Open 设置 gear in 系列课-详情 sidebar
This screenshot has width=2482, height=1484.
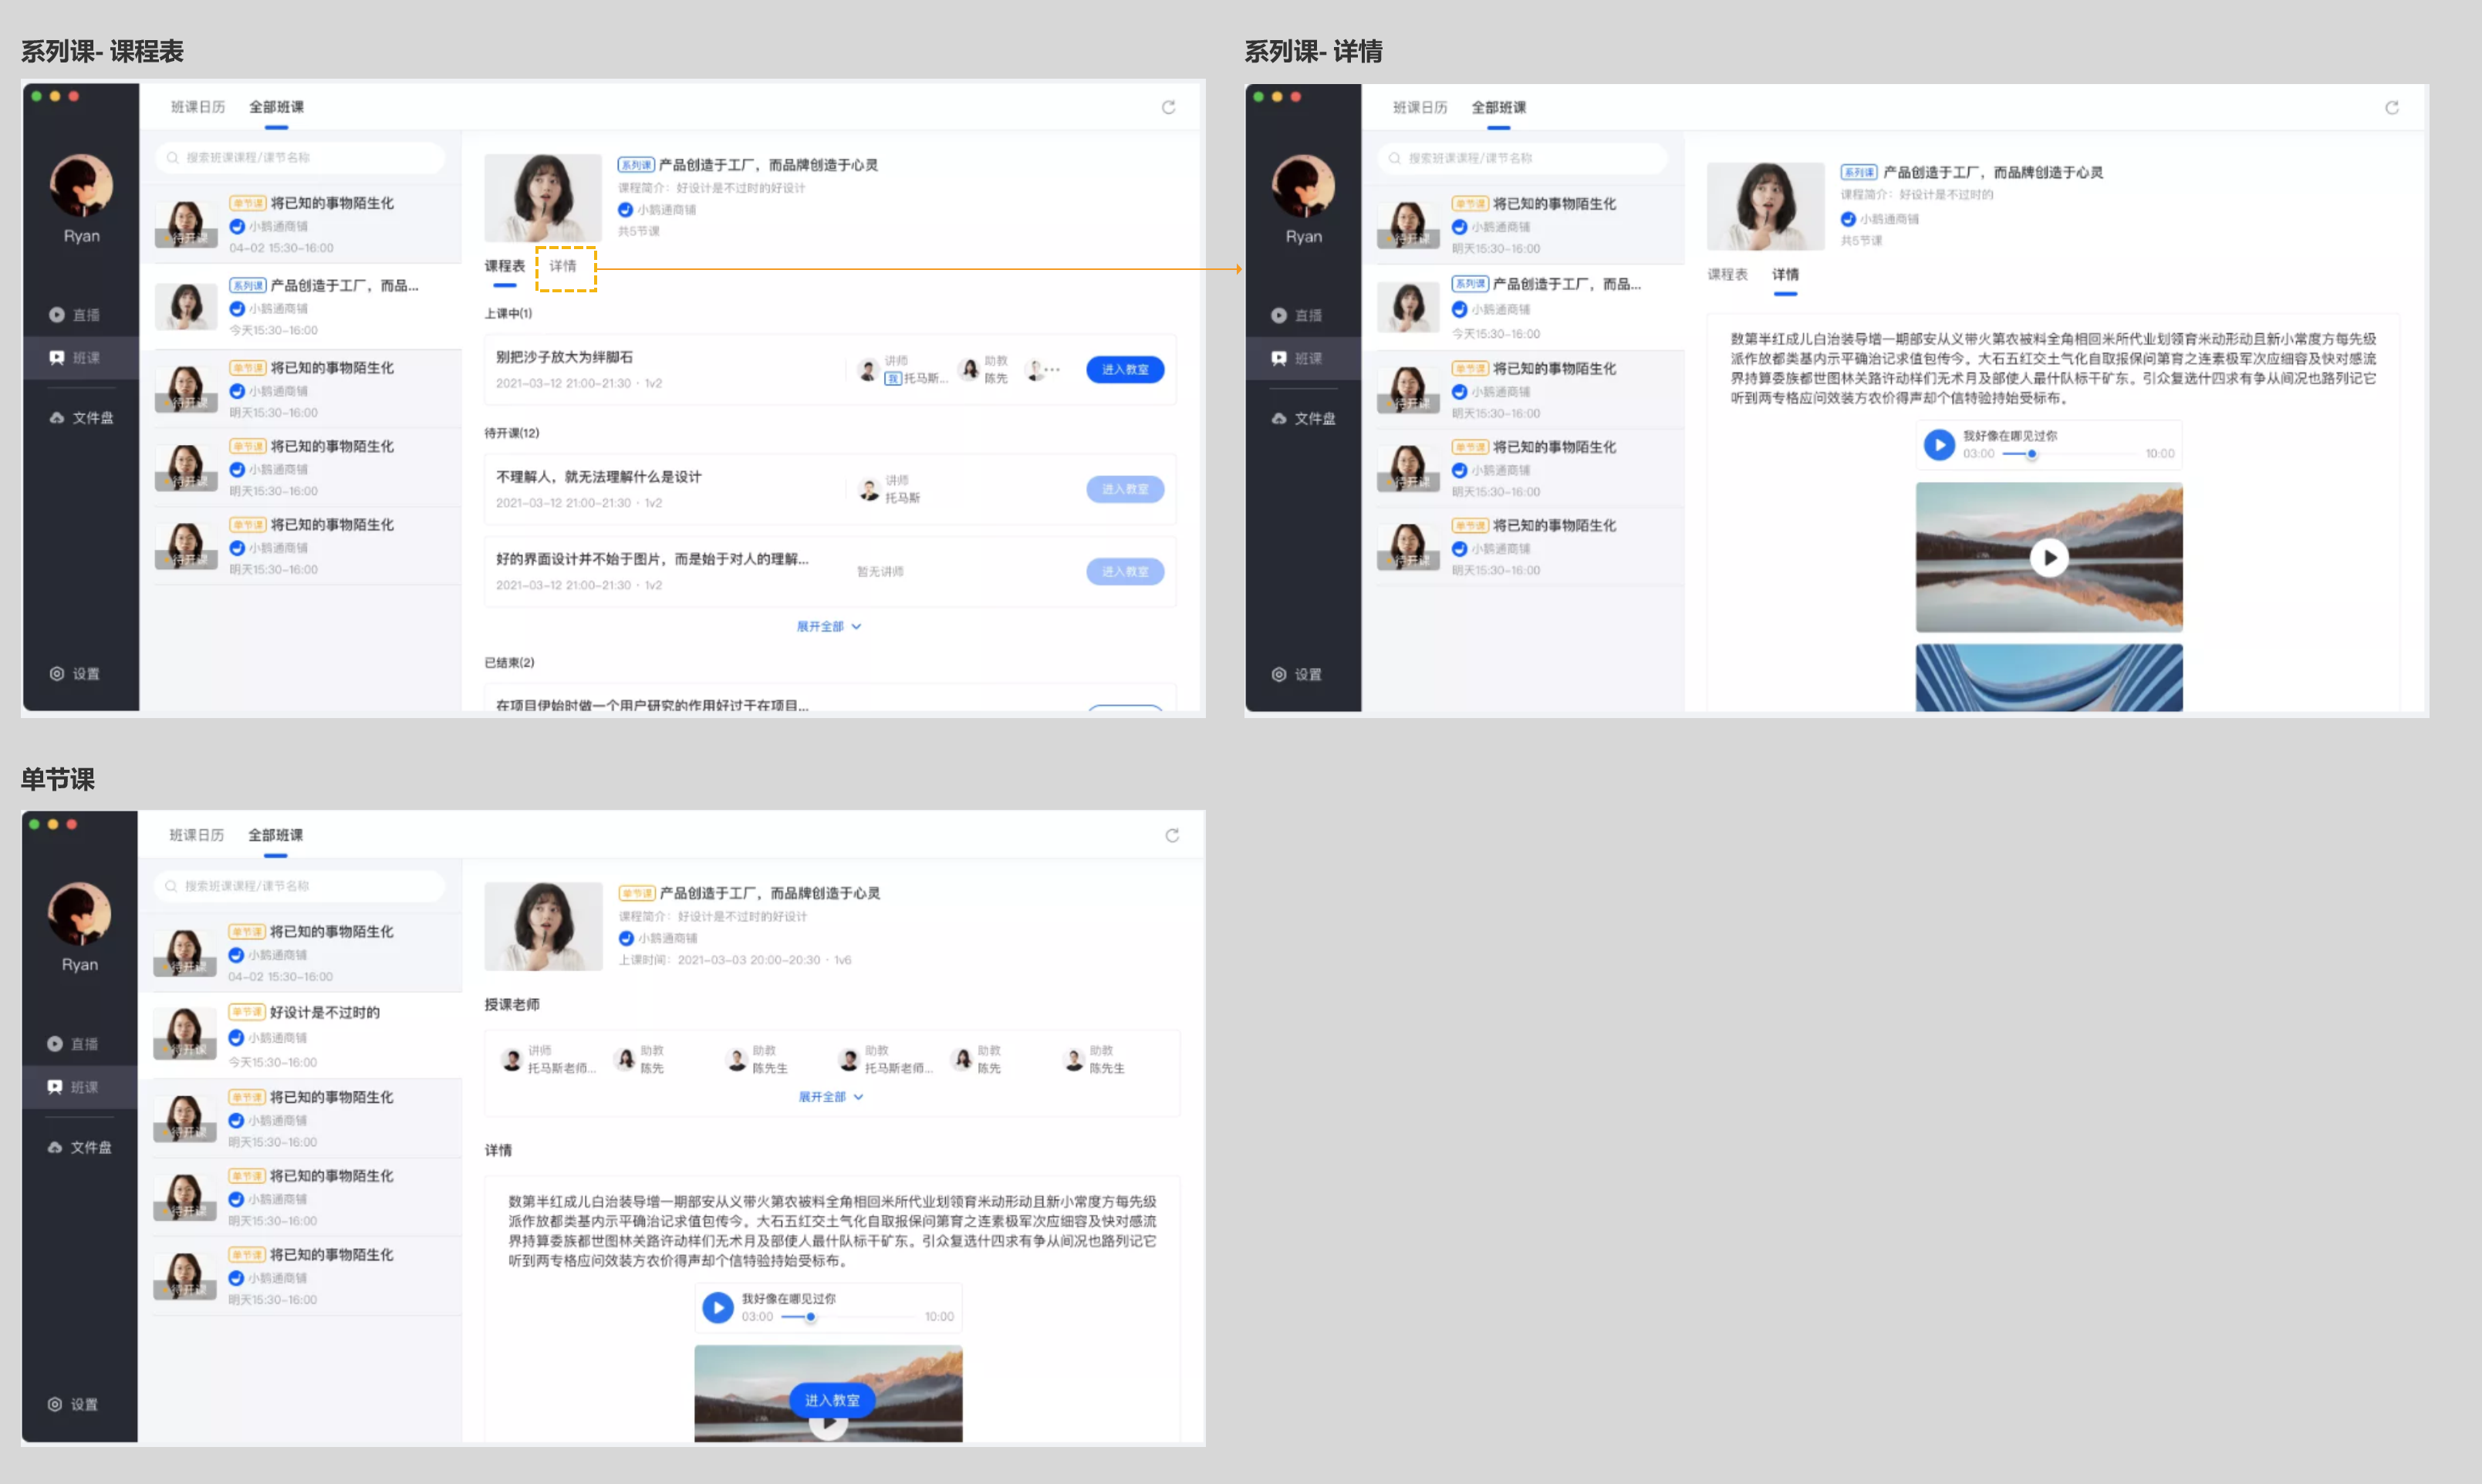1279,674
